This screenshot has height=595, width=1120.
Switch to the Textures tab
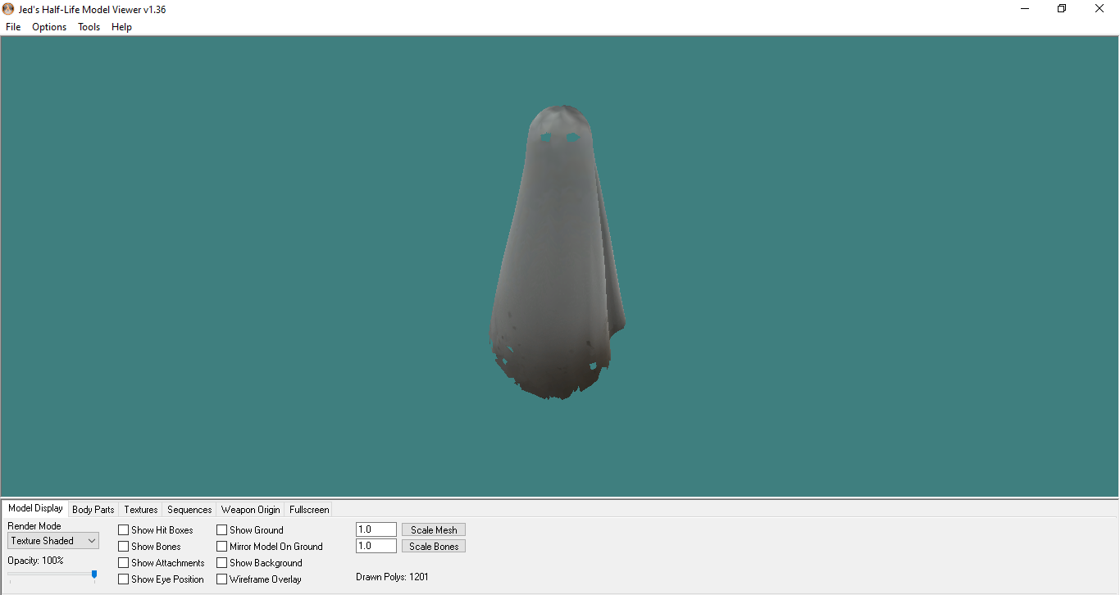141,510
